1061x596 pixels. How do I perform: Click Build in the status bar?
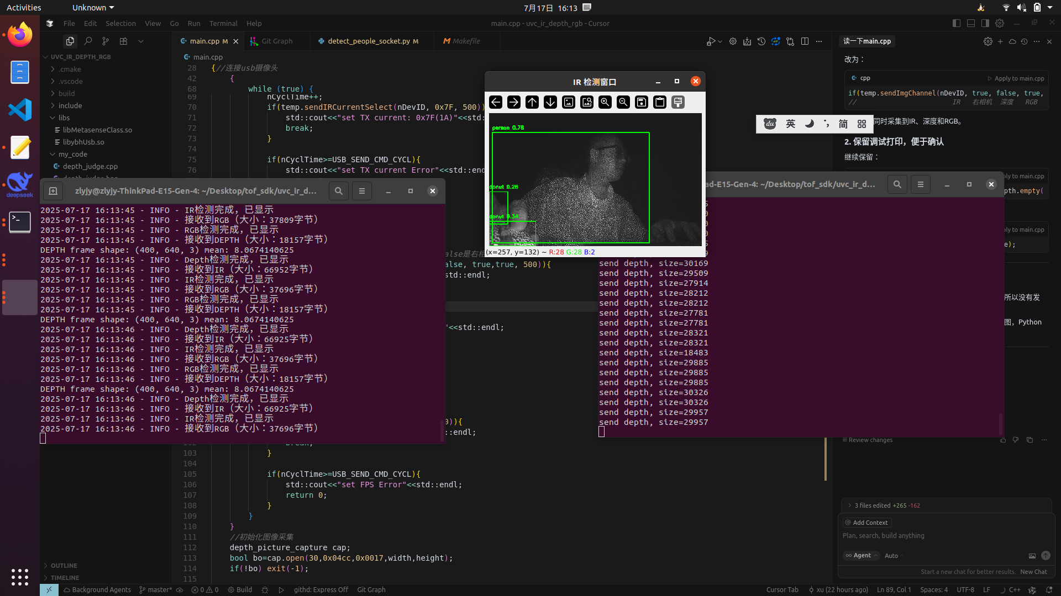pyautogui.click(x=240, y=589)
